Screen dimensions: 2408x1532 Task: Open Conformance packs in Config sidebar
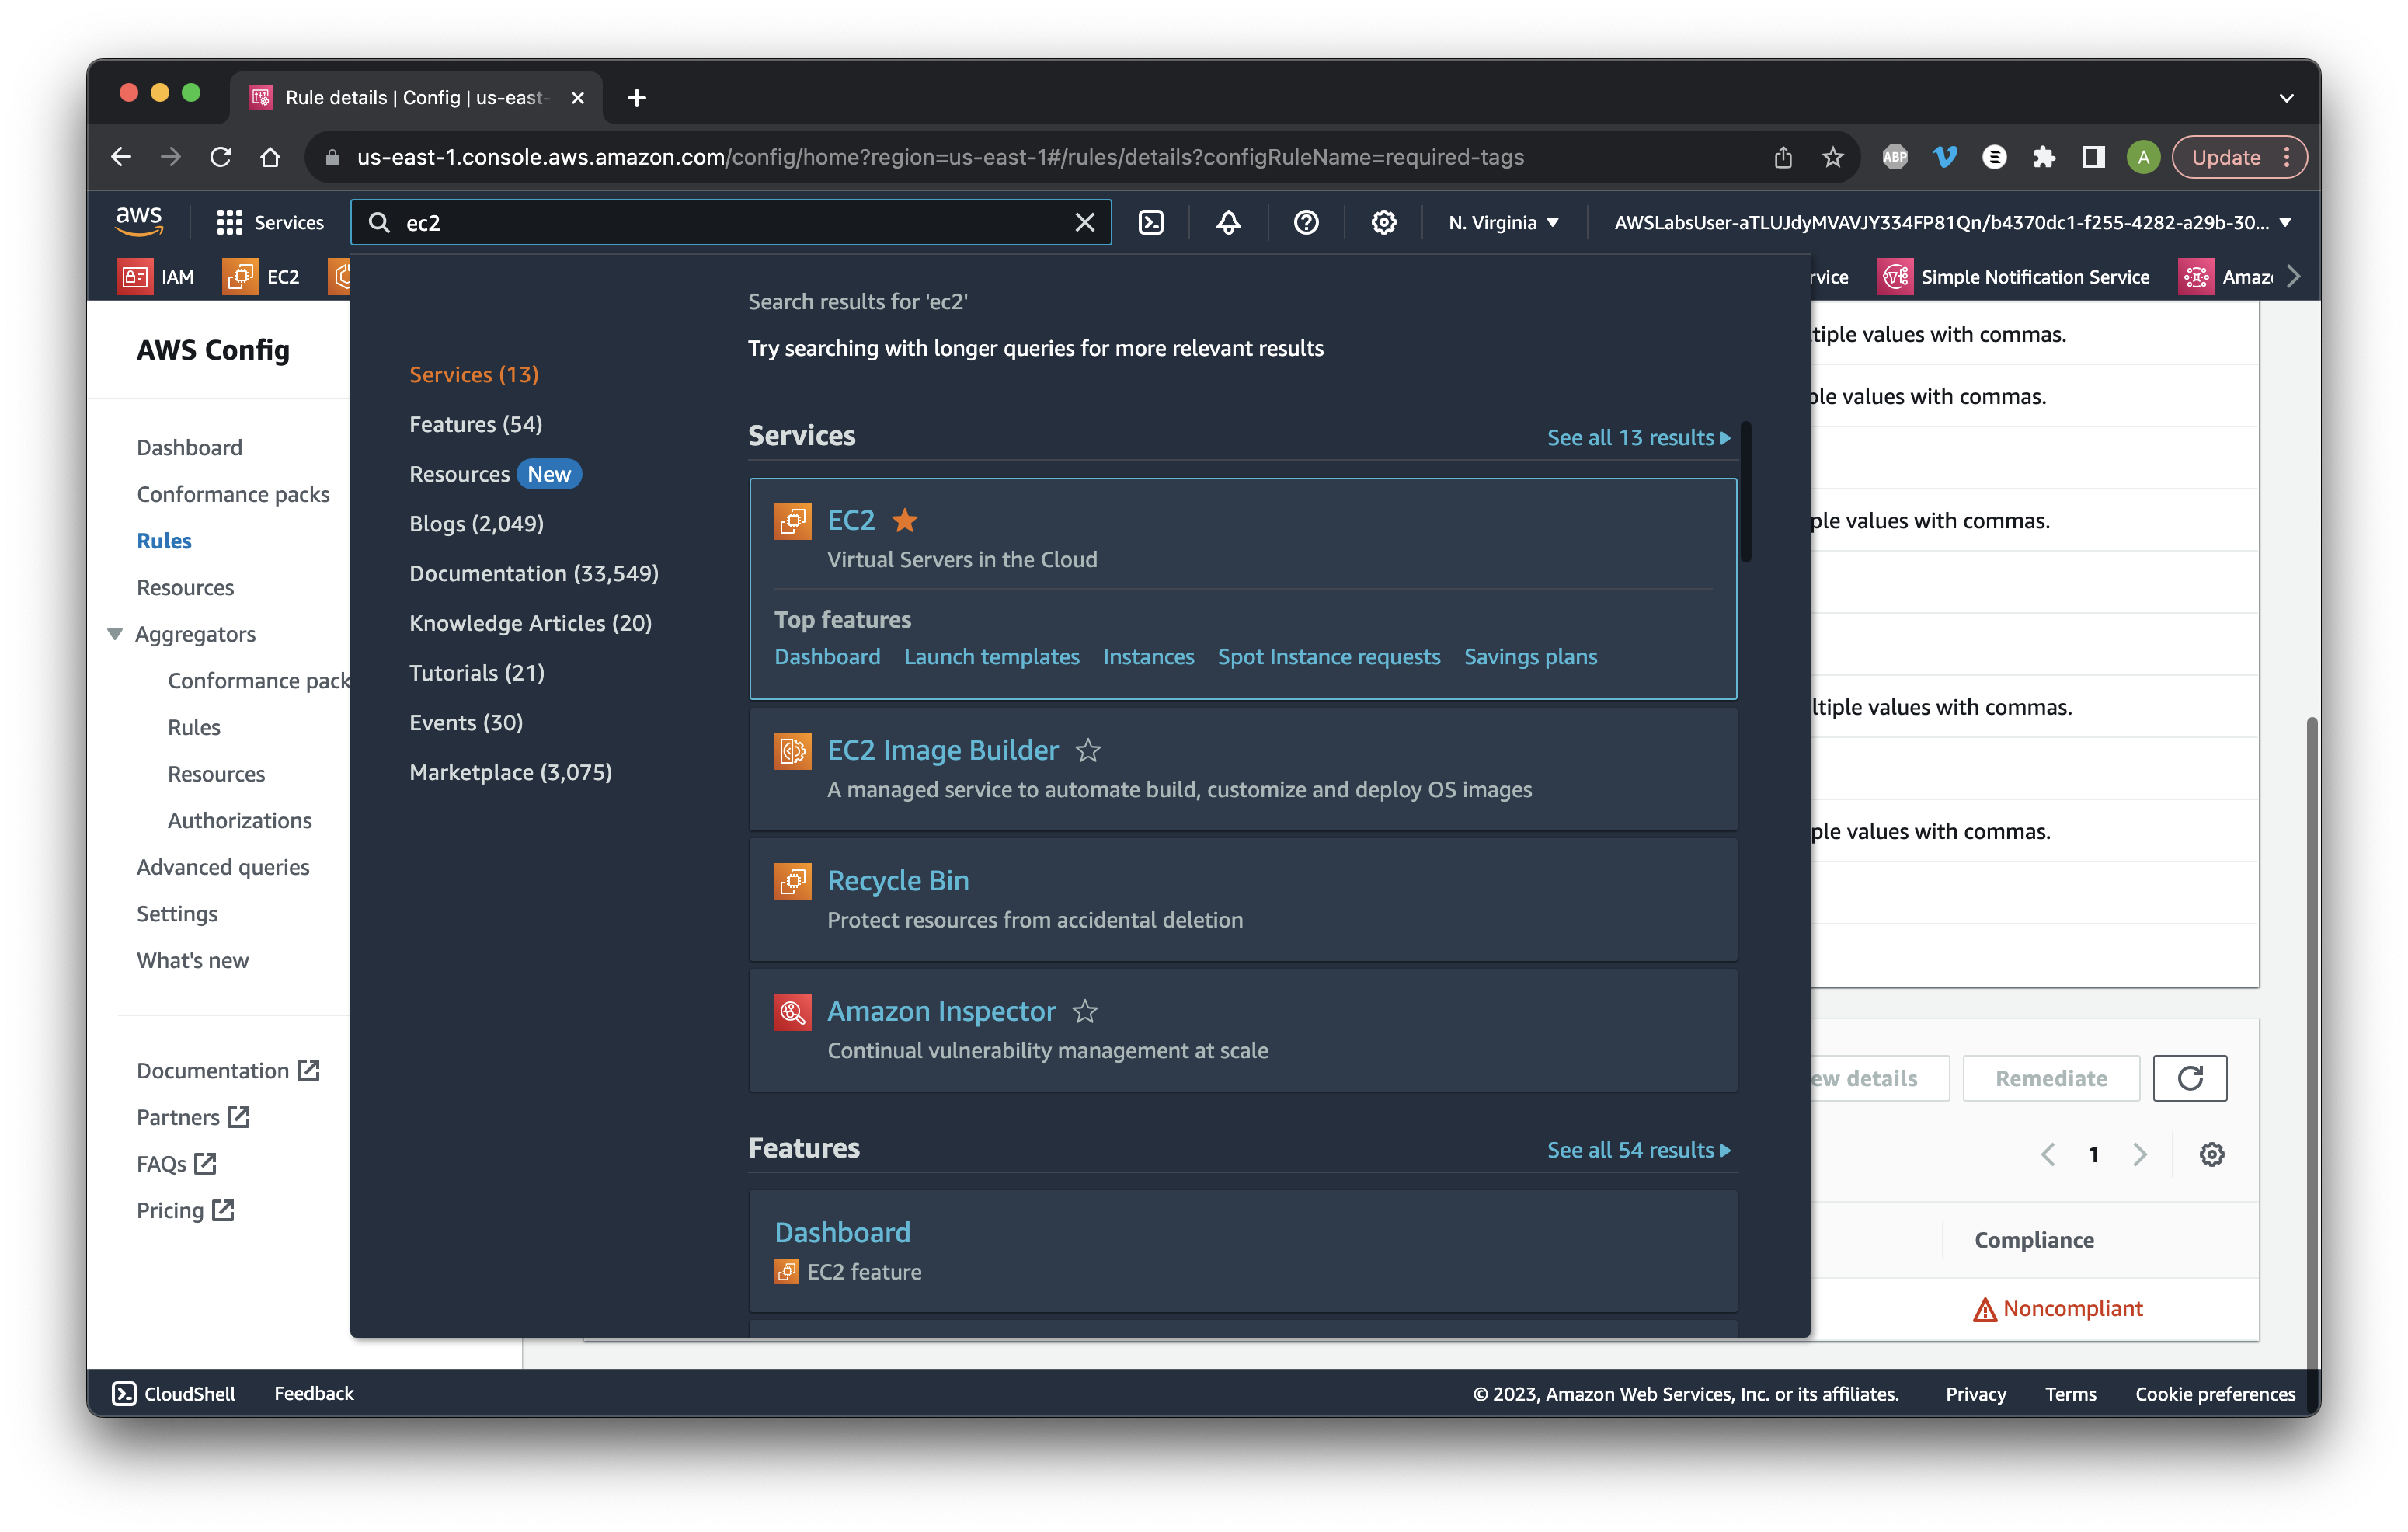(x=233, y=494)
